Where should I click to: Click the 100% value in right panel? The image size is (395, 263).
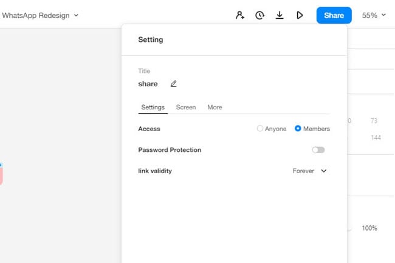(x=369, y=228)
